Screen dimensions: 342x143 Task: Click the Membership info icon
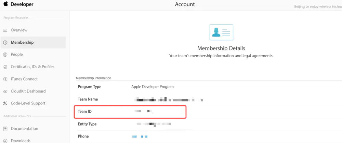pyautogui.click(x=5, y=42)
